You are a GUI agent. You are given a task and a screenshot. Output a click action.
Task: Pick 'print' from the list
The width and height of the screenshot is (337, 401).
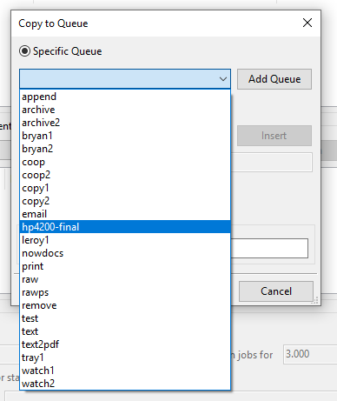[x=125, y=266]
